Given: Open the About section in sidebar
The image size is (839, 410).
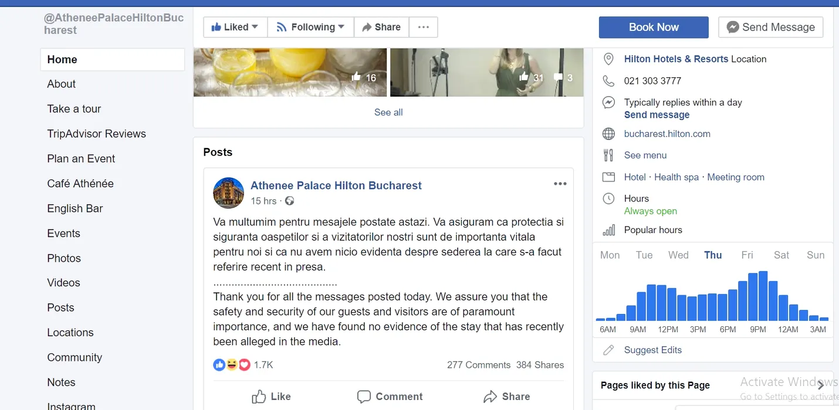Looking at the screenshot, I should [x=62, y=84].
